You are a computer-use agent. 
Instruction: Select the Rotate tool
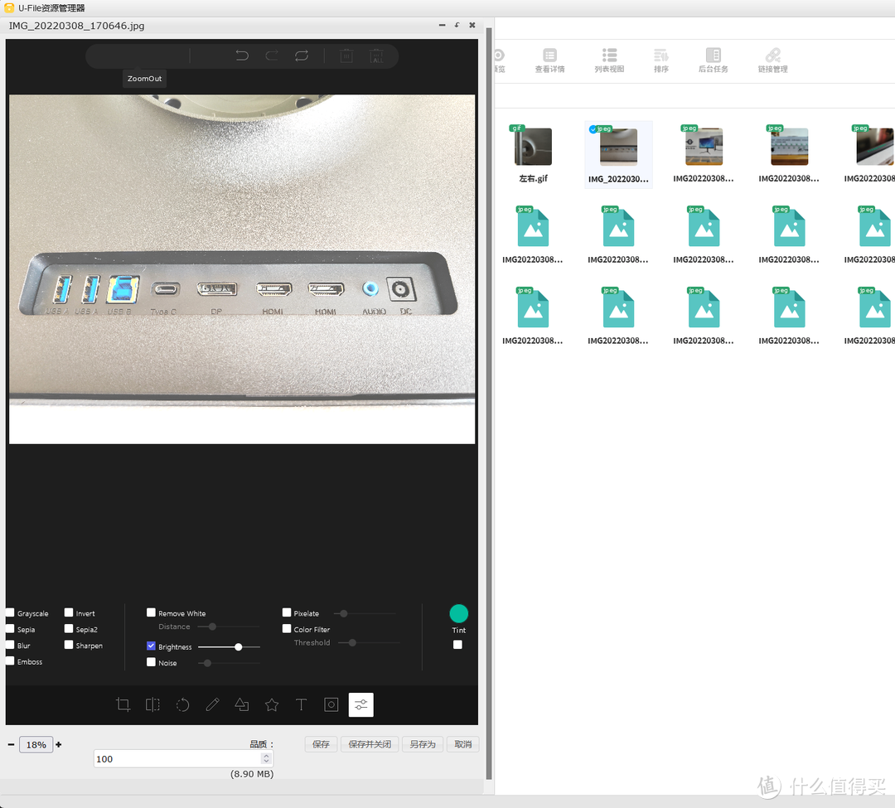click(182, 704)
